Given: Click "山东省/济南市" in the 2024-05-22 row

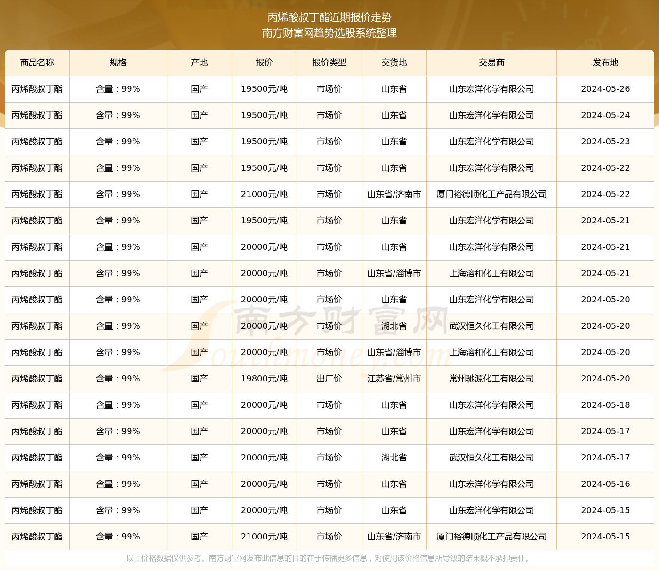Looking at the screenshot, I should coord(394,194).
